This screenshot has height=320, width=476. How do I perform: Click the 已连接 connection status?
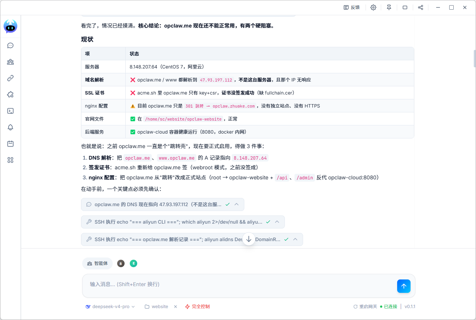tap(388, 307)
